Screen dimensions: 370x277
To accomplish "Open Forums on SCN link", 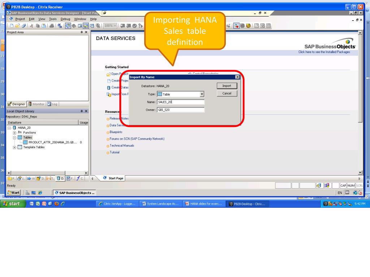I will (x=137, y=139).
